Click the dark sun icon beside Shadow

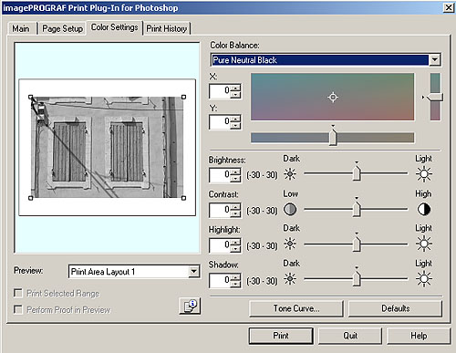[x=290, y=279]
